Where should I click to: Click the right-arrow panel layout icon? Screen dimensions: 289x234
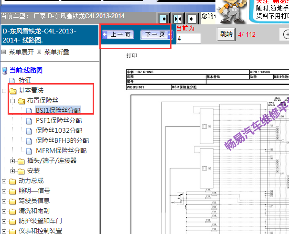point(163,19)
